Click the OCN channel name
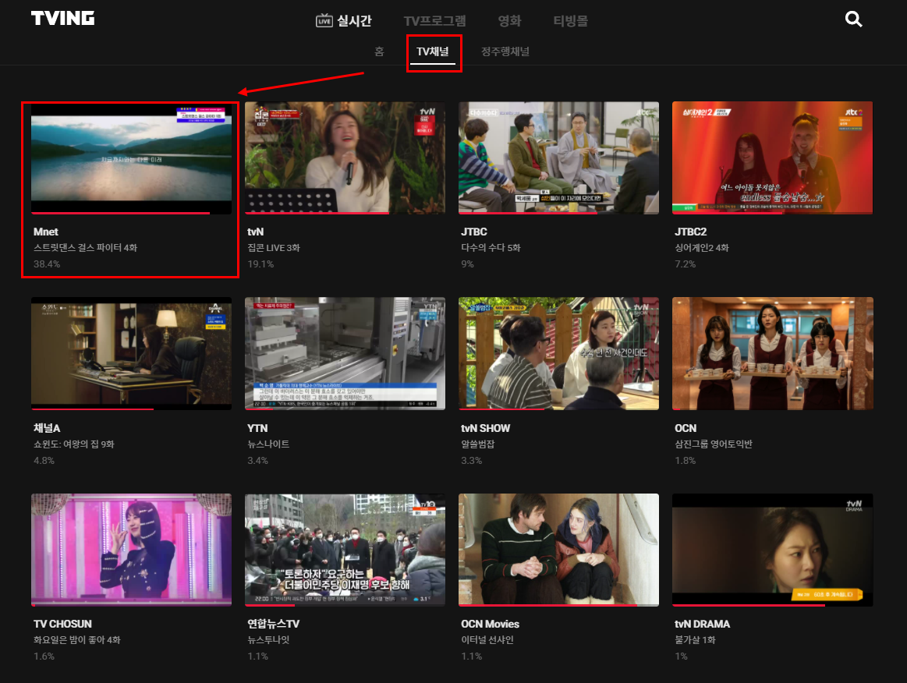 686,428
